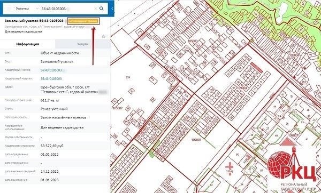321x193 pixels.
Task: Click map quarter label 105003
Action: 193,41
